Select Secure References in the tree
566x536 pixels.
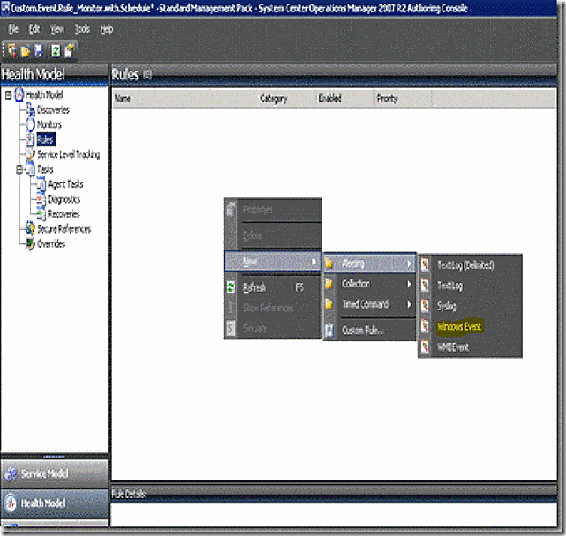pos(63,229)
